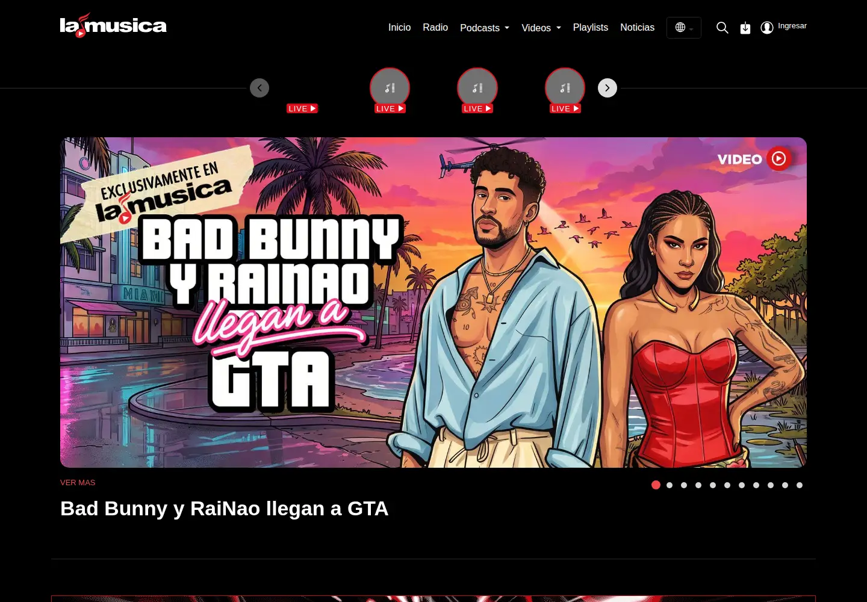
Task: Select the seventh carousel slide dot
Action: (742, 485)
